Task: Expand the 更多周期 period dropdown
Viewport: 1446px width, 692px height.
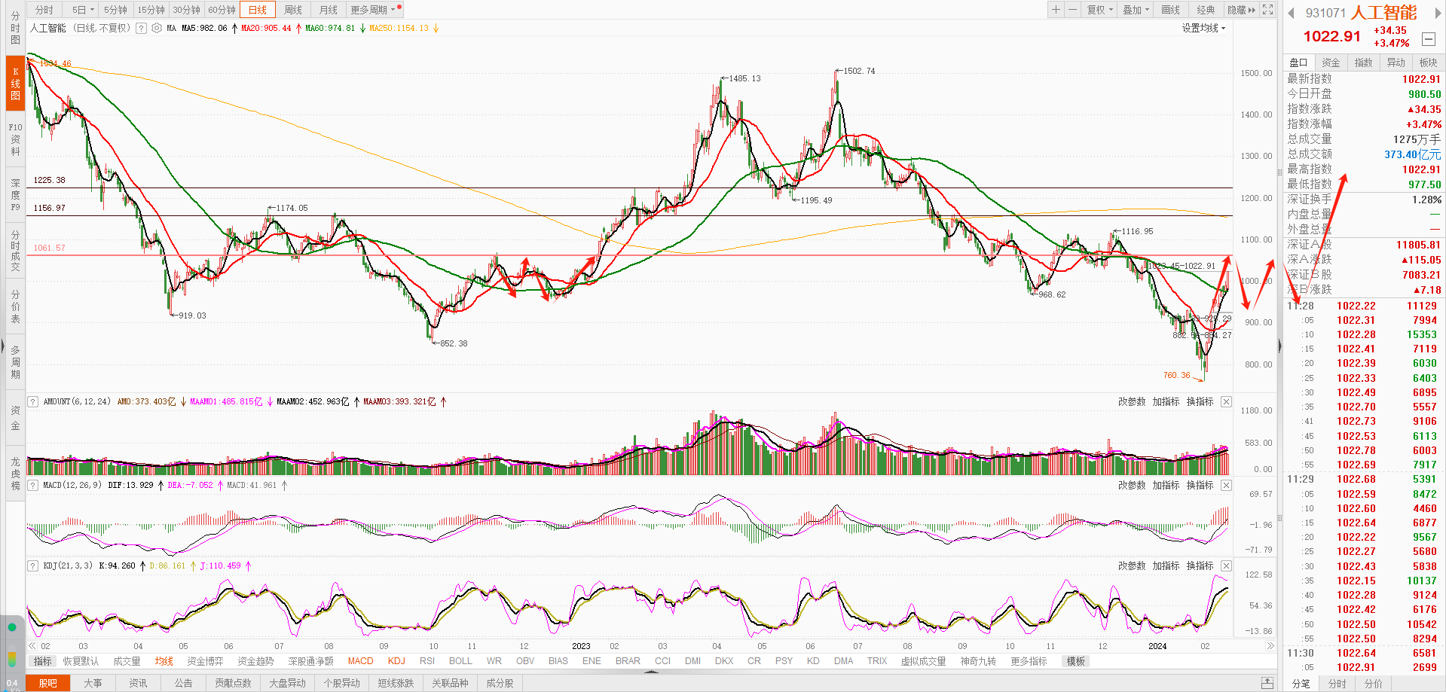Action: pyautogui.click(x=372, y=10)
